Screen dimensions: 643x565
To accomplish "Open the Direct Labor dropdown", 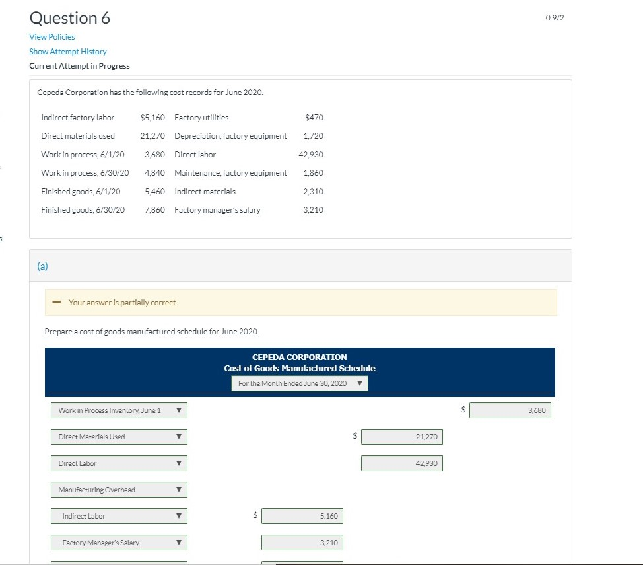I will pyautogui.click(x=119, y=463).
